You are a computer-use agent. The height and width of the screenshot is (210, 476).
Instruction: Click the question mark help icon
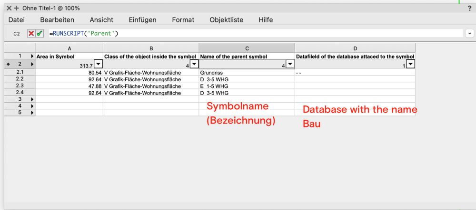469,8
